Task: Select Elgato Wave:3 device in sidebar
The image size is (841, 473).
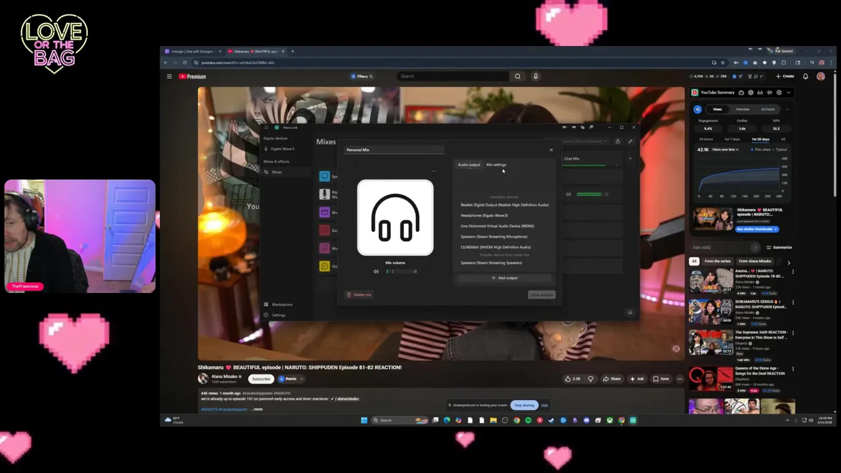Action: [x=283, y=149]
